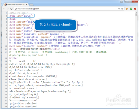Viewport: 139px width, 109px height.
Task: Click the em,i,b font-style line
Action: (25, 70)
